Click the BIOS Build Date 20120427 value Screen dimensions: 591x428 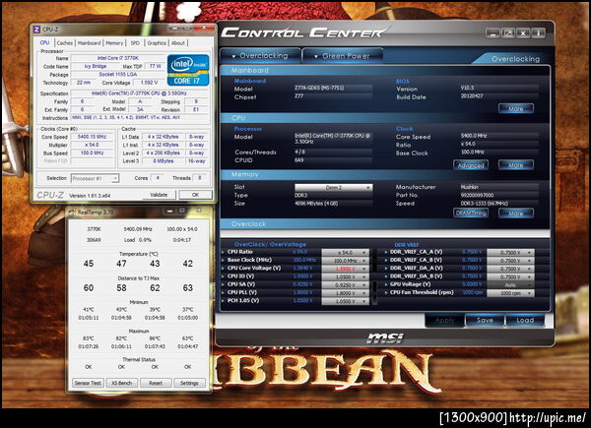point(499,96)
